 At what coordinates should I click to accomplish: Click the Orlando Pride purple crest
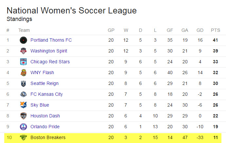coord(23,127)
